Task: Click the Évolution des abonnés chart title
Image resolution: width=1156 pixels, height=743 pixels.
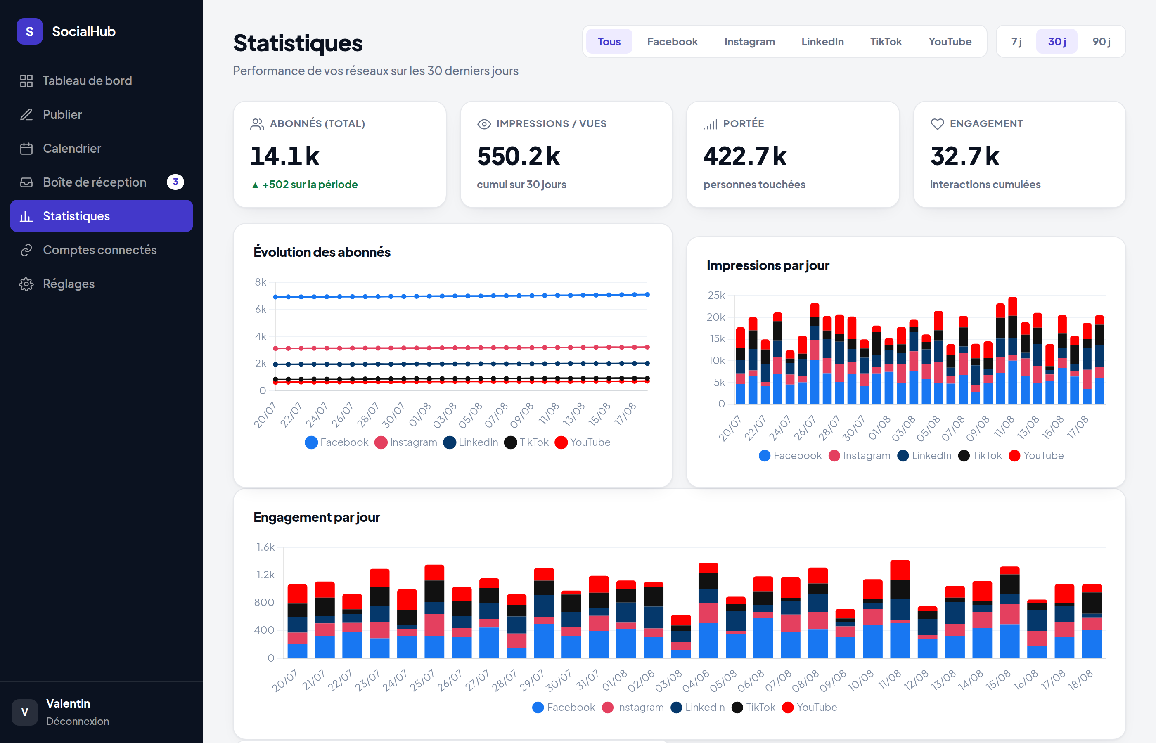Action: point(322,252)
